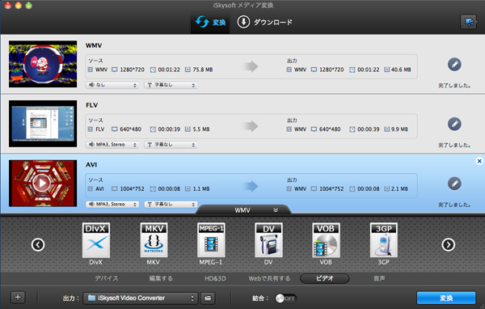Switch to the 変換 convert tab
Viewport: 485px width, 309px height.
coord(210,23)
